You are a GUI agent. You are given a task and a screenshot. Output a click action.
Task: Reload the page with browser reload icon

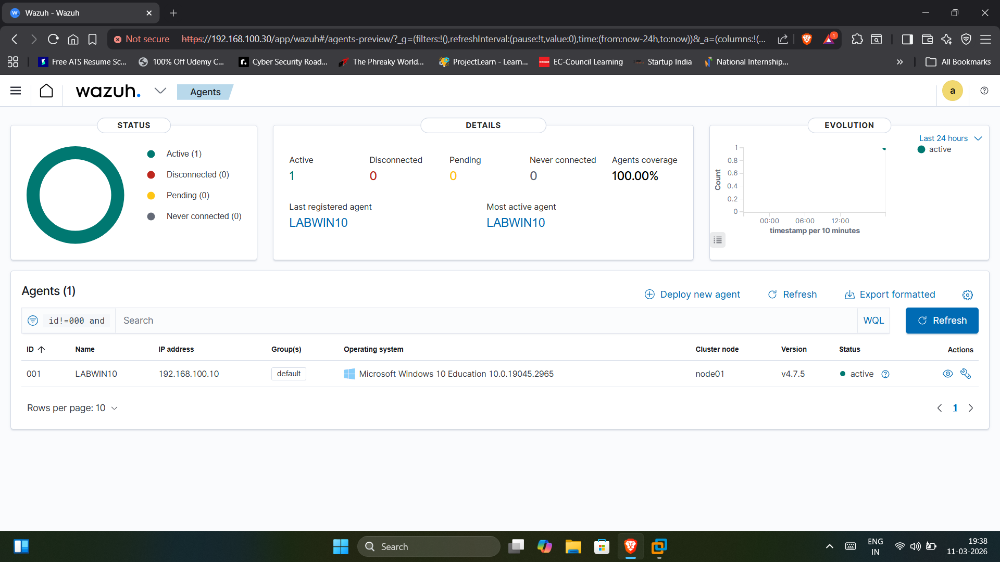53,39
